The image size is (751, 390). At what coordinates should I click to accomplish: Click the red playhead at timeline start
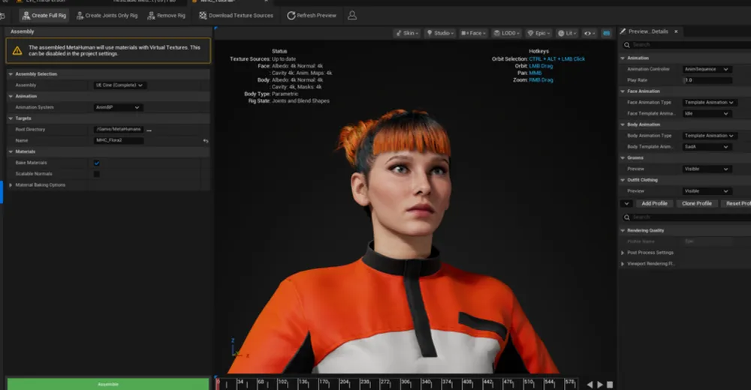point(218,382)
